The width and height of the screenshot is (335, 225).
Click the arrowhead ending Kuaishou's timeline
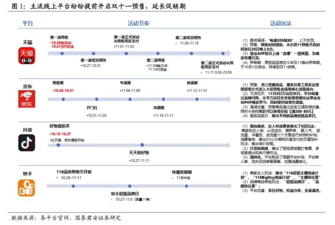[229, 186]
